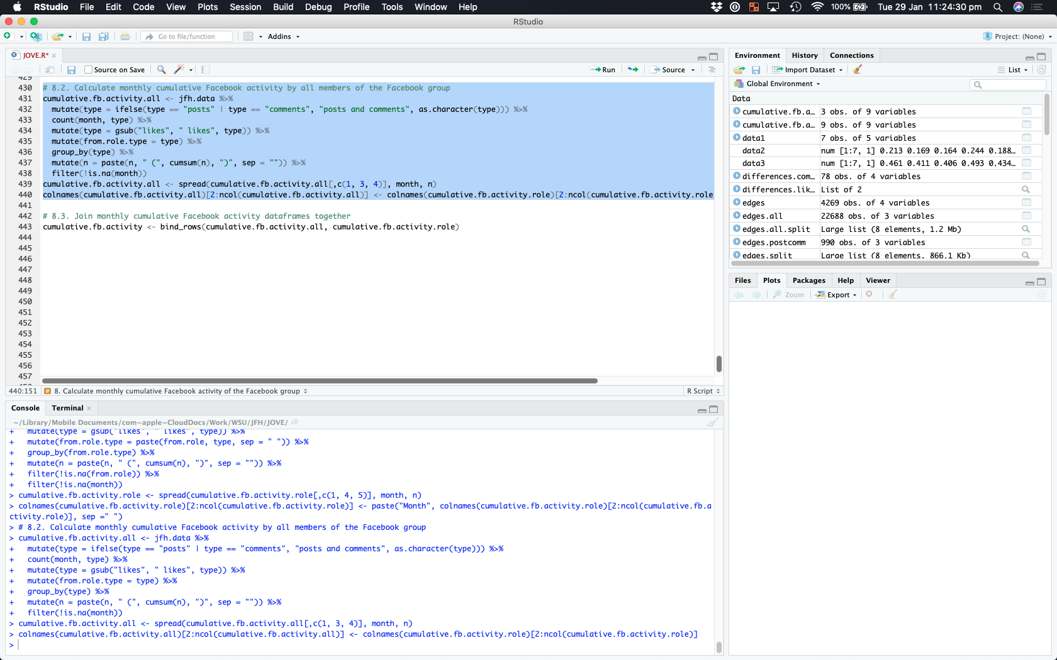This screenshot has width=1057, height=660.
Task: Expand the edges.all data frame entry
Action: point(737,216)
